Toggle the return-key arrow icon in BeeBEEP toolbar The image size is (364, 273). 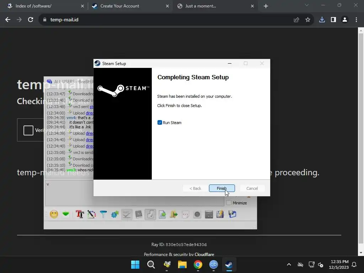[150, 214]
